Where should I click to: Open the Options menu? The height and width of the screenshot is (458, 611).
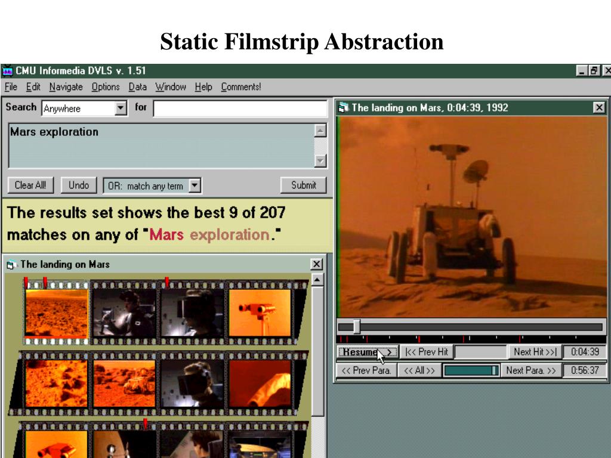click(x=106, y=87)
